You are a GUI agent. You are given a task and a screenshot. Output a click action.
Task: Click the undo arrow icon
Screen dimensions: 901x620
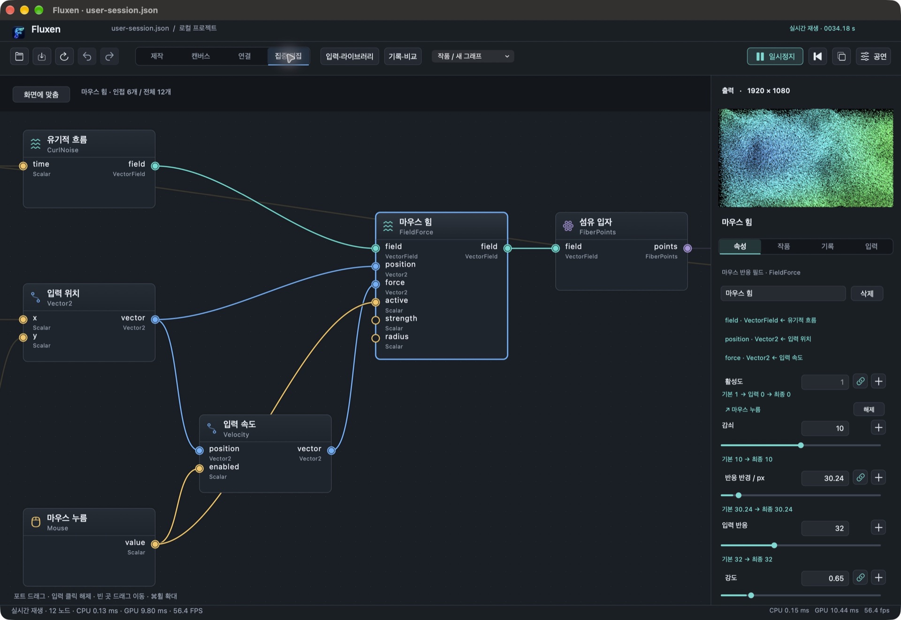click(87, 56)
